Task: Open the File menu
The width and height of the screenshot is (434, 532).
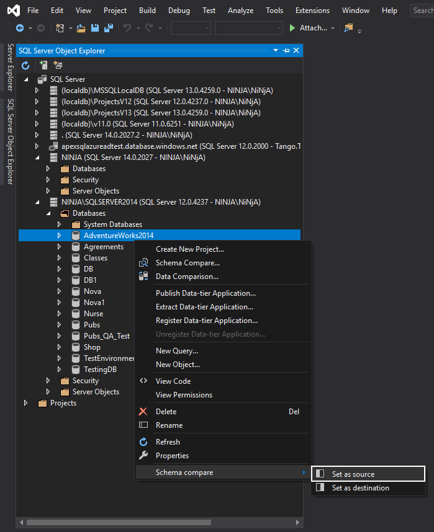Action: (33, 11)
